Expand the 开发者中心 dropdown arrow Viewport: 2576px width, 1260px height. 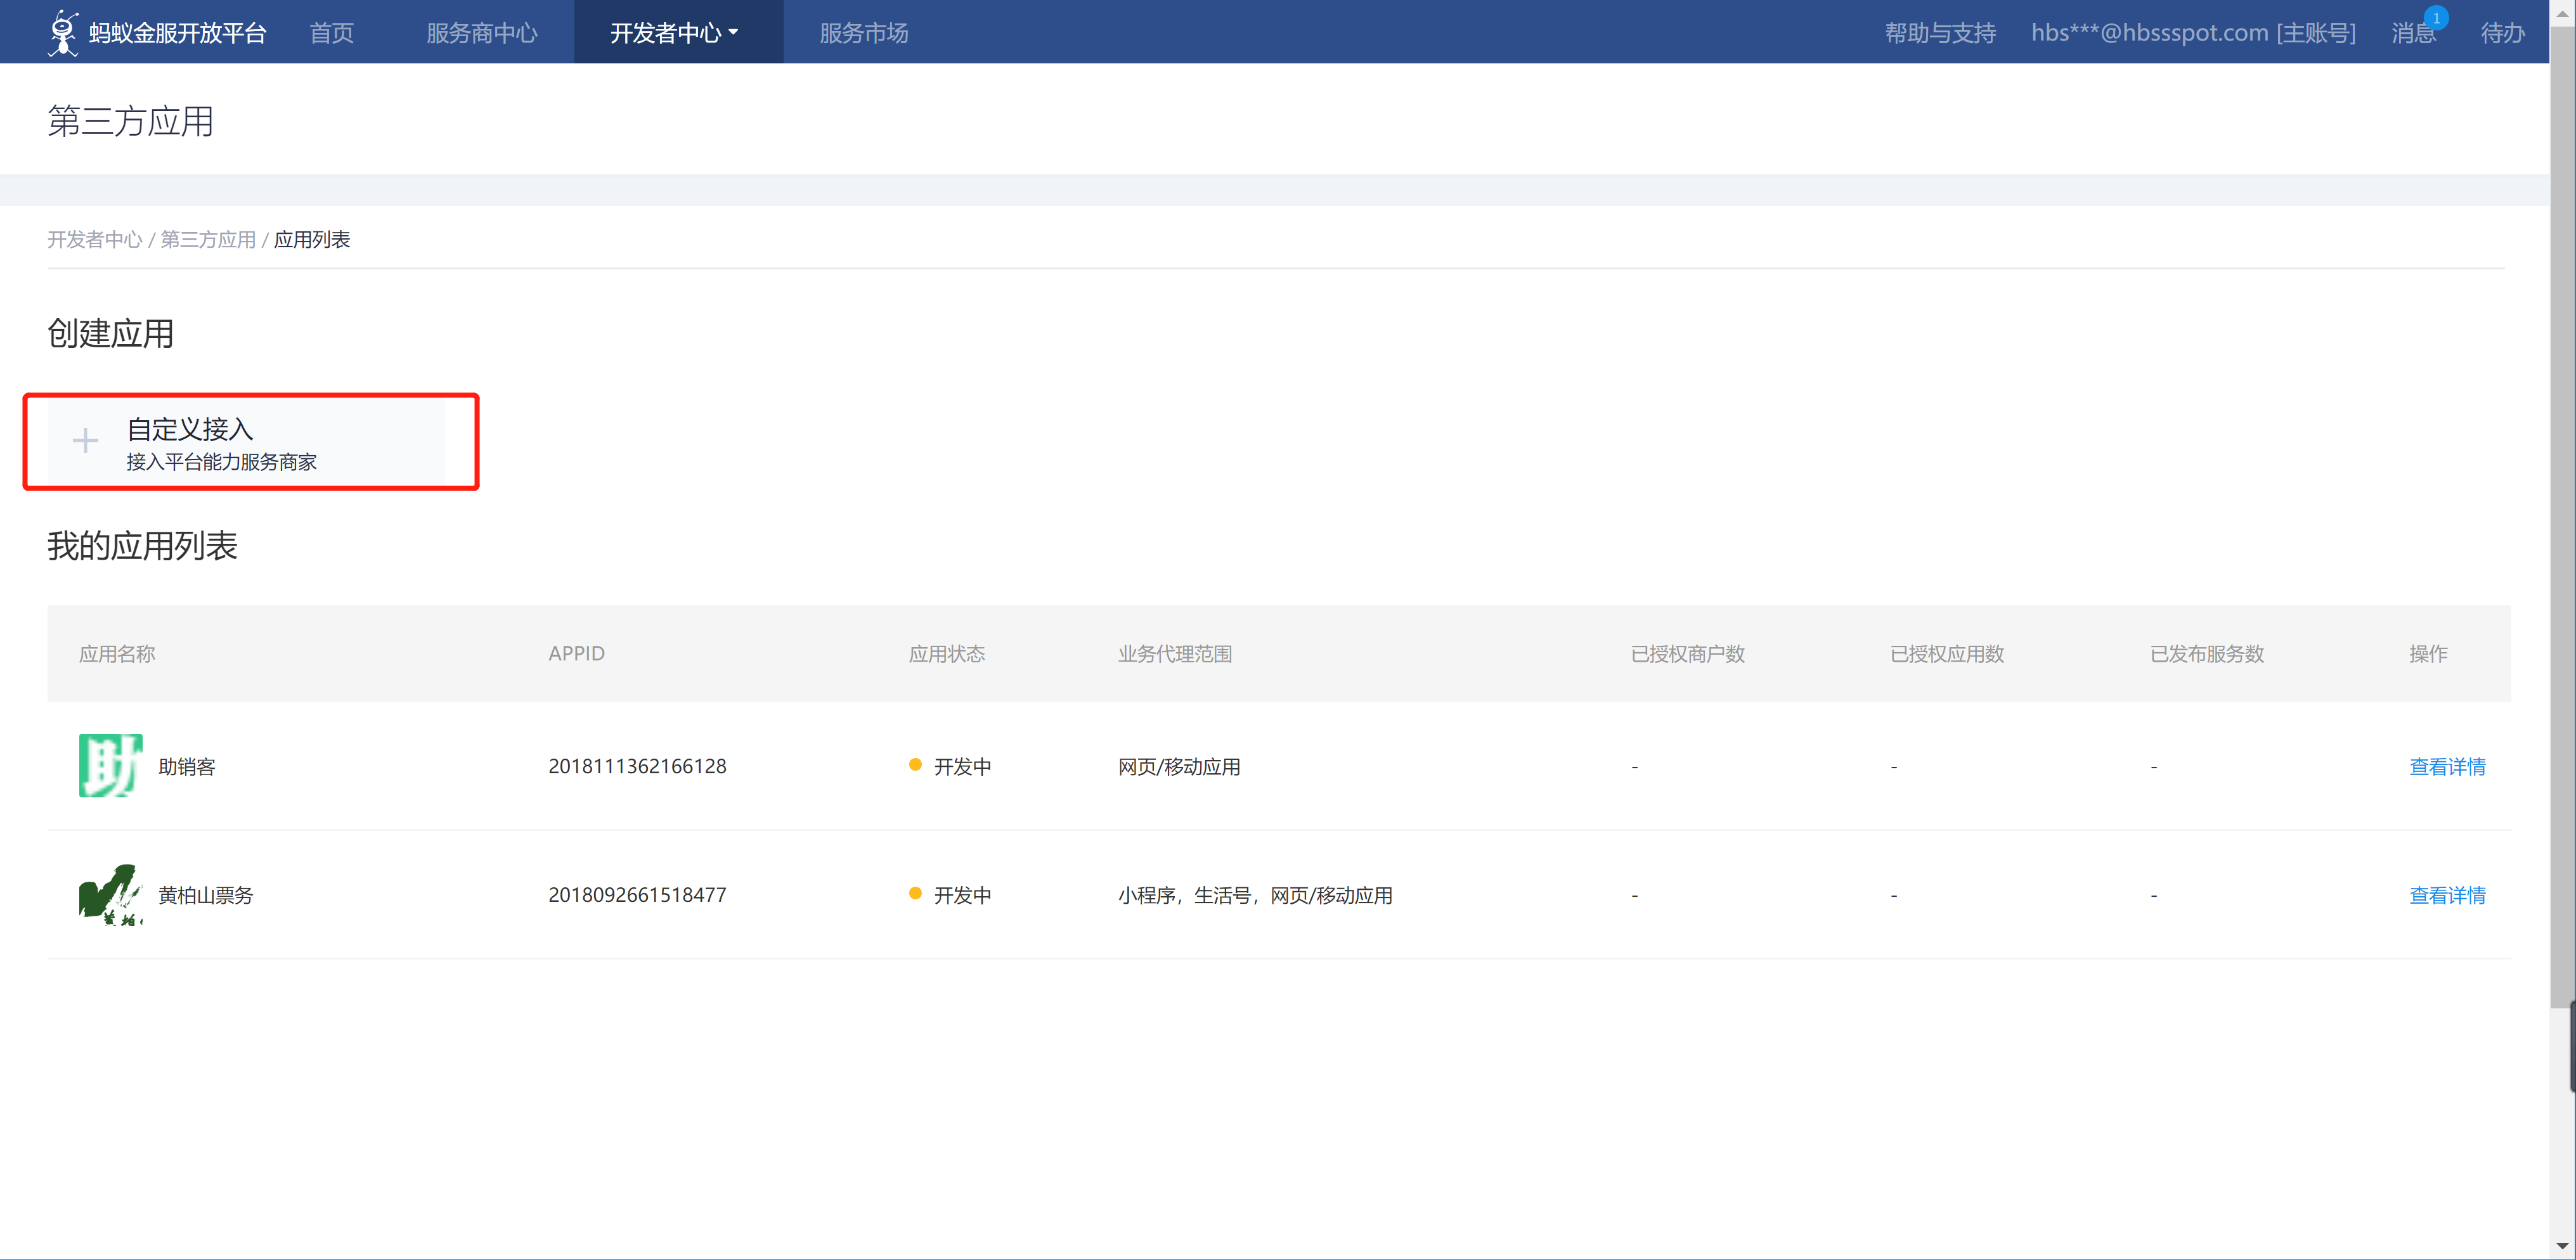click(x=733, y=32)
